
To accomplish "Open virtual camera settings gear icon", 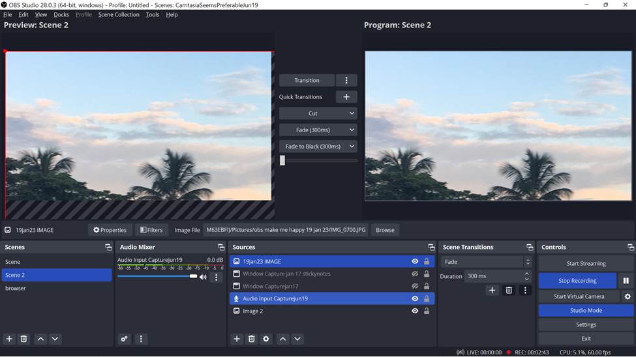I will click(x=628, y=296).
